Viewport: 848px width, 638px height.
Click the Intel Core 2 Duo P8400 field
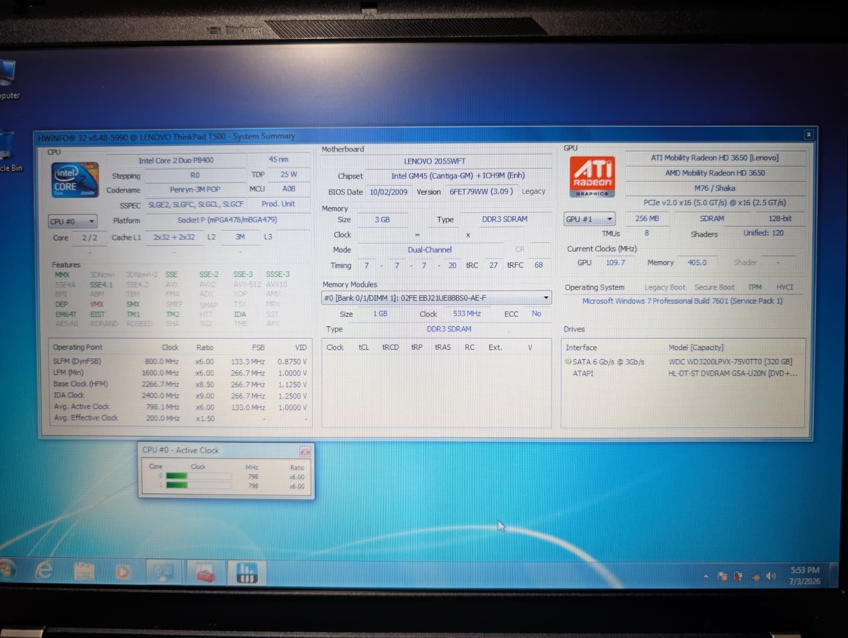point(176,160)
